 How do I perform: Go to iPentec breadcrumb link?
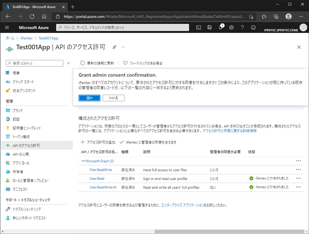click(x=27, y=38)
